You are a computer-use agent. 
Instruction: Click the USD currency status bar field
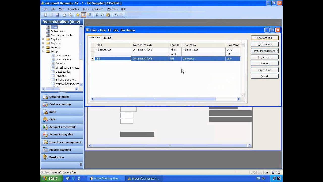253,173
